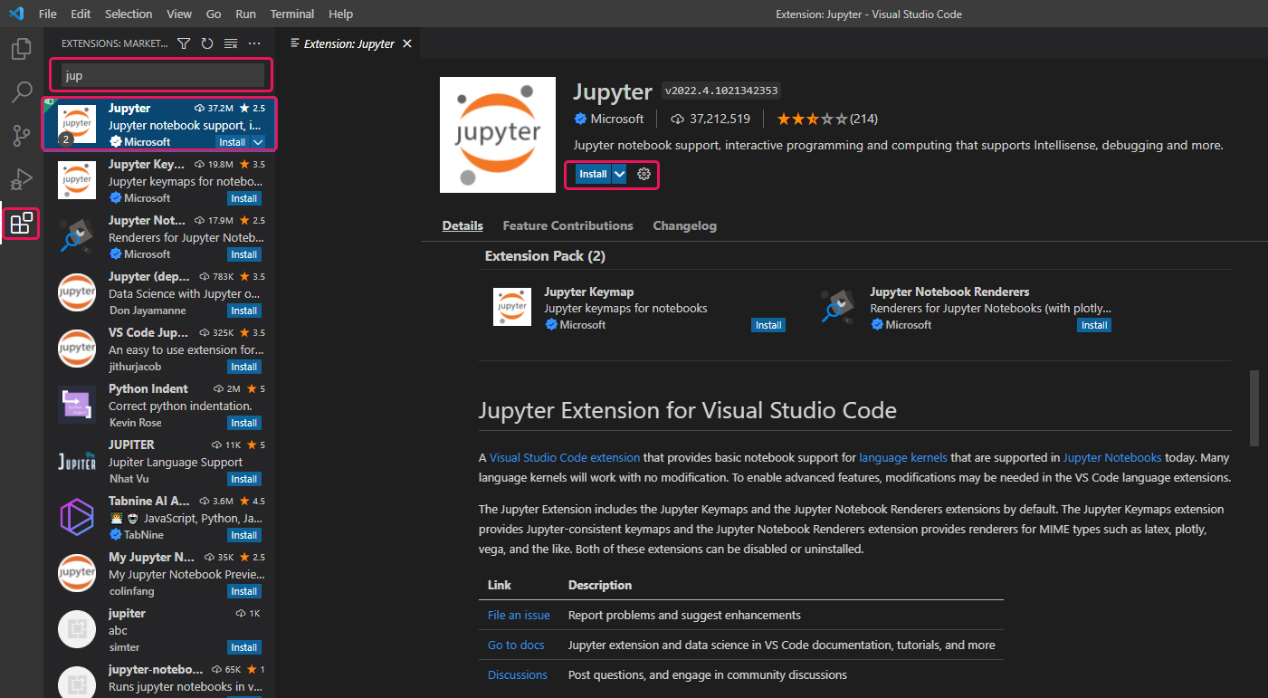This screenshot has height=698, width=1268.
Task: Open the Source Control view
Action: [x=22, y=136]
